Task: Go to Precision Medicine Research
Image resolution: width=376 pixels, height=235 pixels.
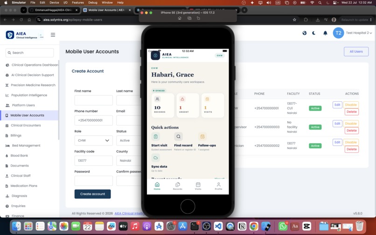Action: (30, 85)
